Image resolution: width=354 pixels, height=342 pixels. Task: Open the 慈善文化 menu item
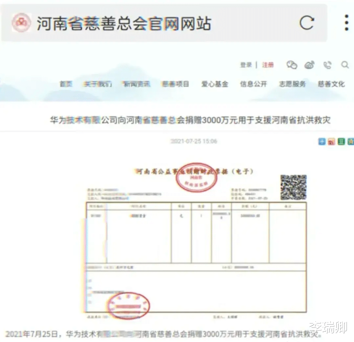click(332, 84)
